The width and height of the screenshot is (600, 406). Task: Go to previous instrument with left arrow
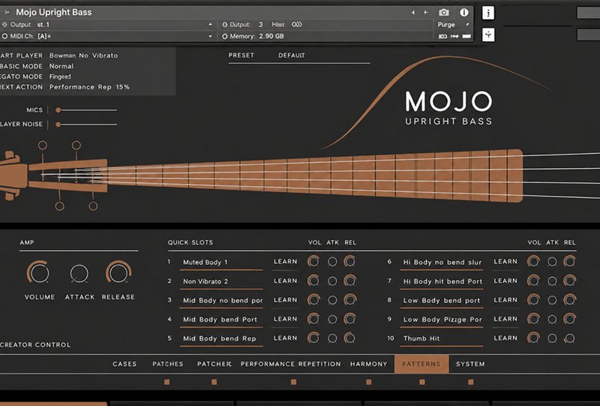[413, 13]
